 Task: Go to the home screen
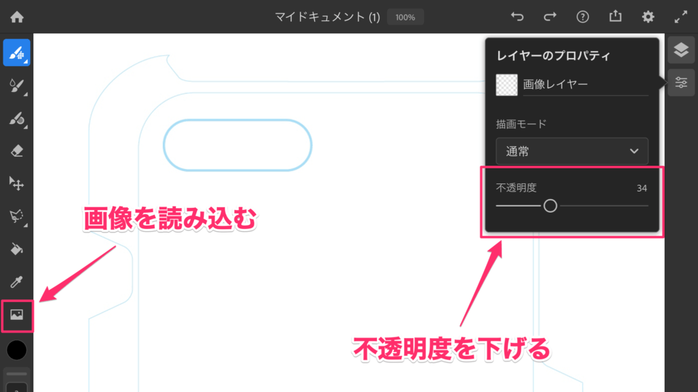(x=16, y=17)
